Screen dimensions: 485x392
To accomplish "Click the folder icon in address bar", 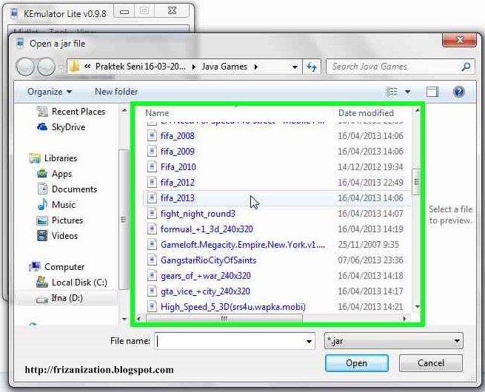I will pyautogui.click(x=75, y=67).
